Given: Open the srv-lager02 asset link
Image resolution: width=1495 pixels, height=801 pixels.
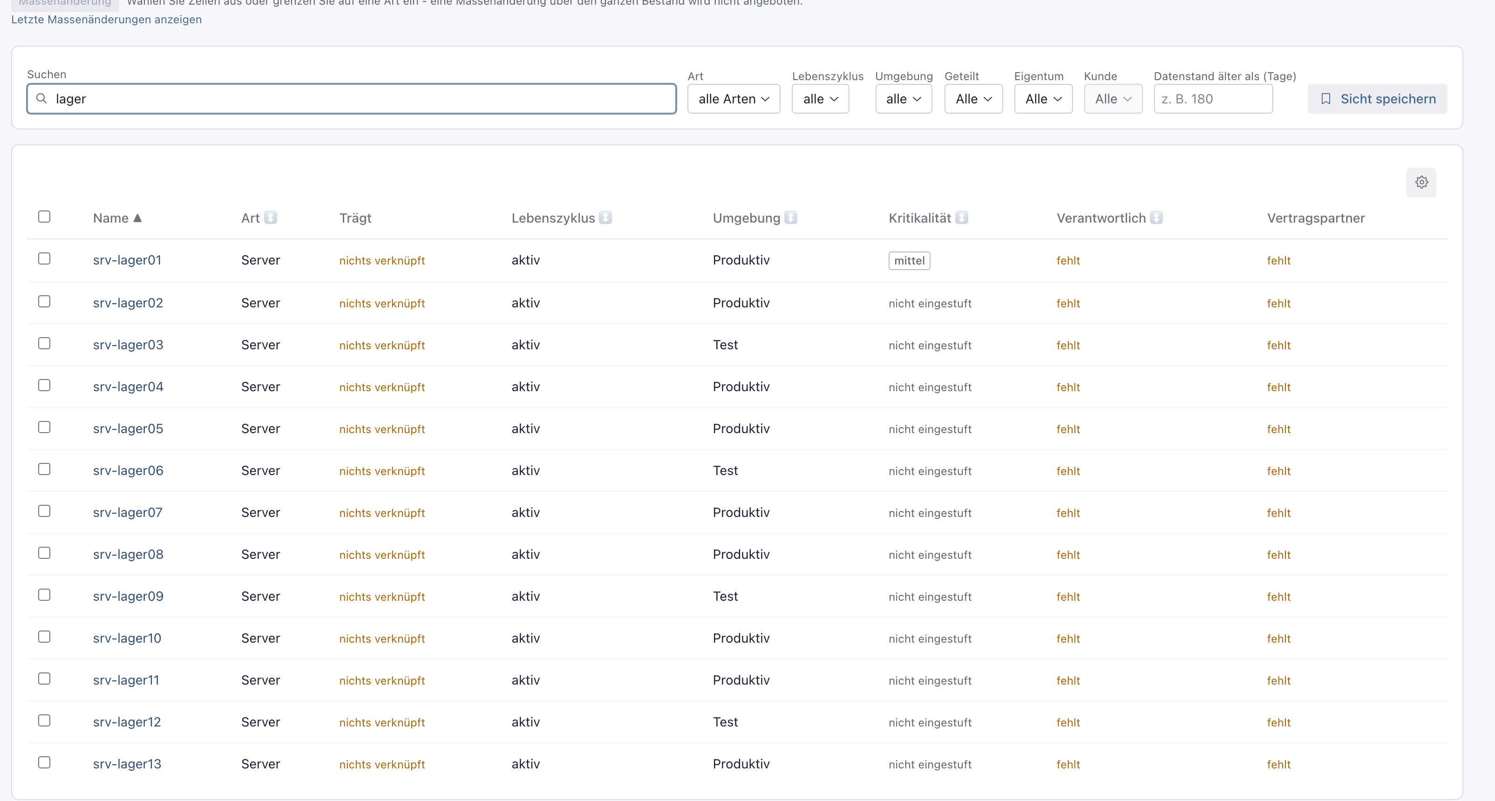Looking at the screenshot, I should tap(128, 303).
